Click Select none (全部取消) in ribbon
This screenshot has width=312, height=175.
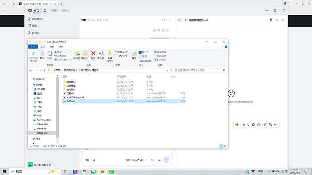160,56
